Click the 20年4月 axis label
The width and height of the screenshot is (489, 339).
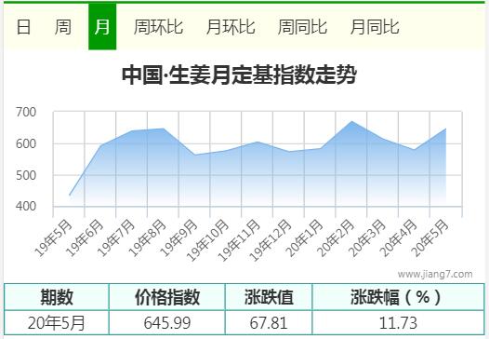(x=399, y=238)
